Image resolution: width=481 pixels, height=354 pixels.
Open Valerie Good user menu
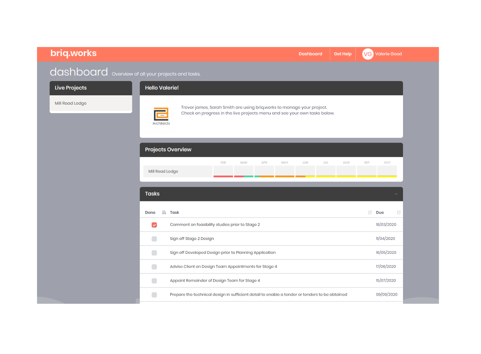pyautogui.click(x=388, y=54)
